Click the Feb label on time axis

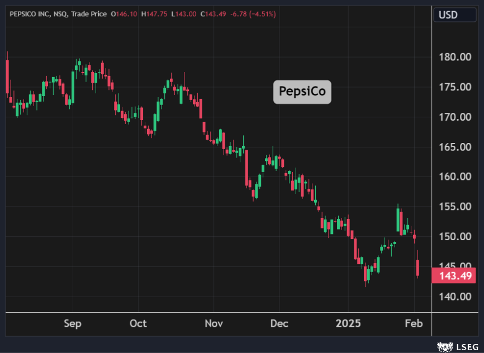click(414, 323)
